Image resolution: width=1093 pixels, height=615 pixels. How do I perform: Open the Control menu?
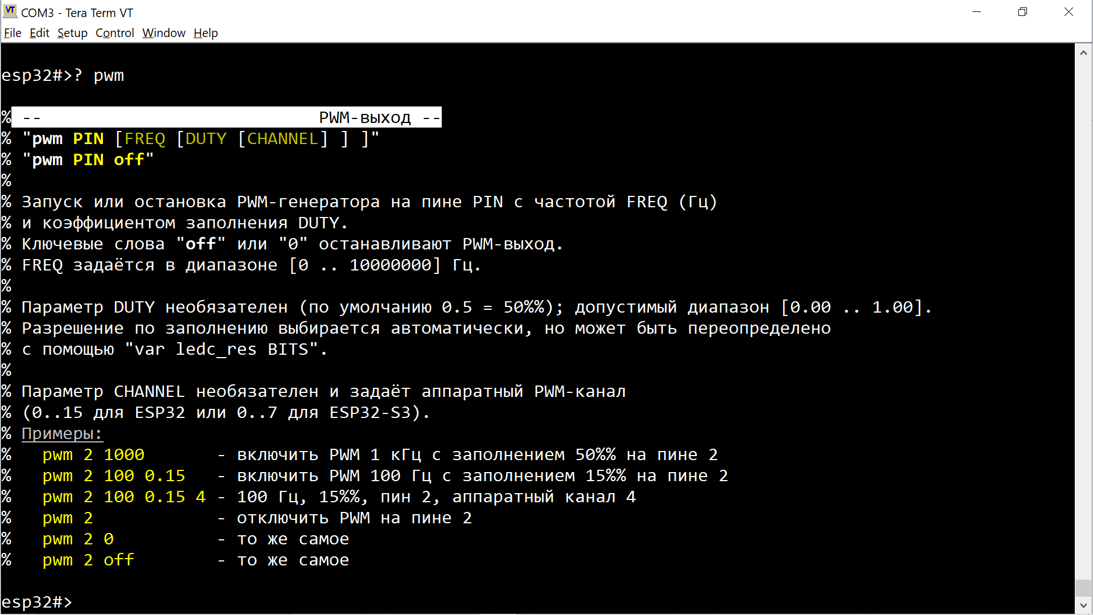click(114, 33)
